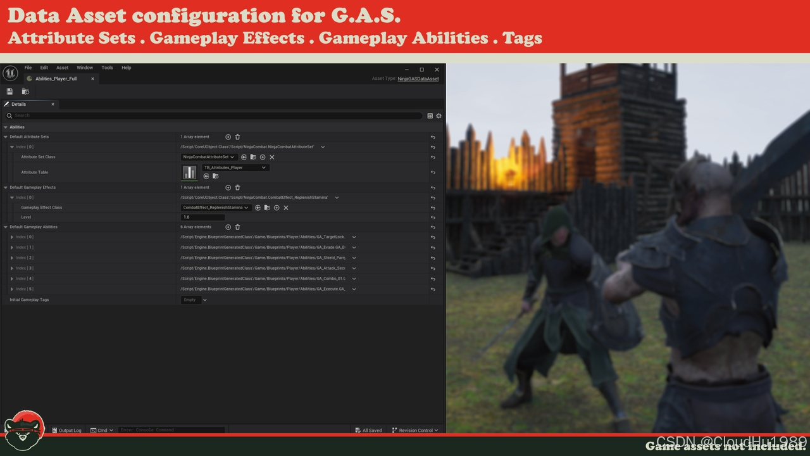
Task: Open the property matrix table view icon
Action: [x=430, y=116]
